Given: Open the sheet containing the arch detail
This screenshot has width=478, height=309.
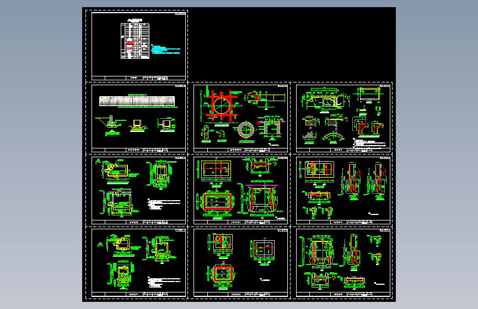Looking at the screenshot, I should pyautogui.click(x=343, y=118).
